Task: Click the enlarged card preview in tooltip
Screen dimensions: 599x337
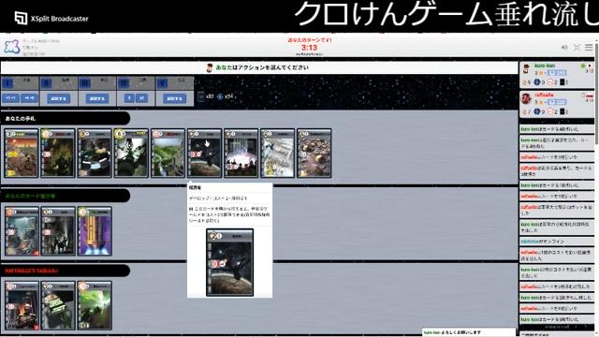Action: (229, 262)
